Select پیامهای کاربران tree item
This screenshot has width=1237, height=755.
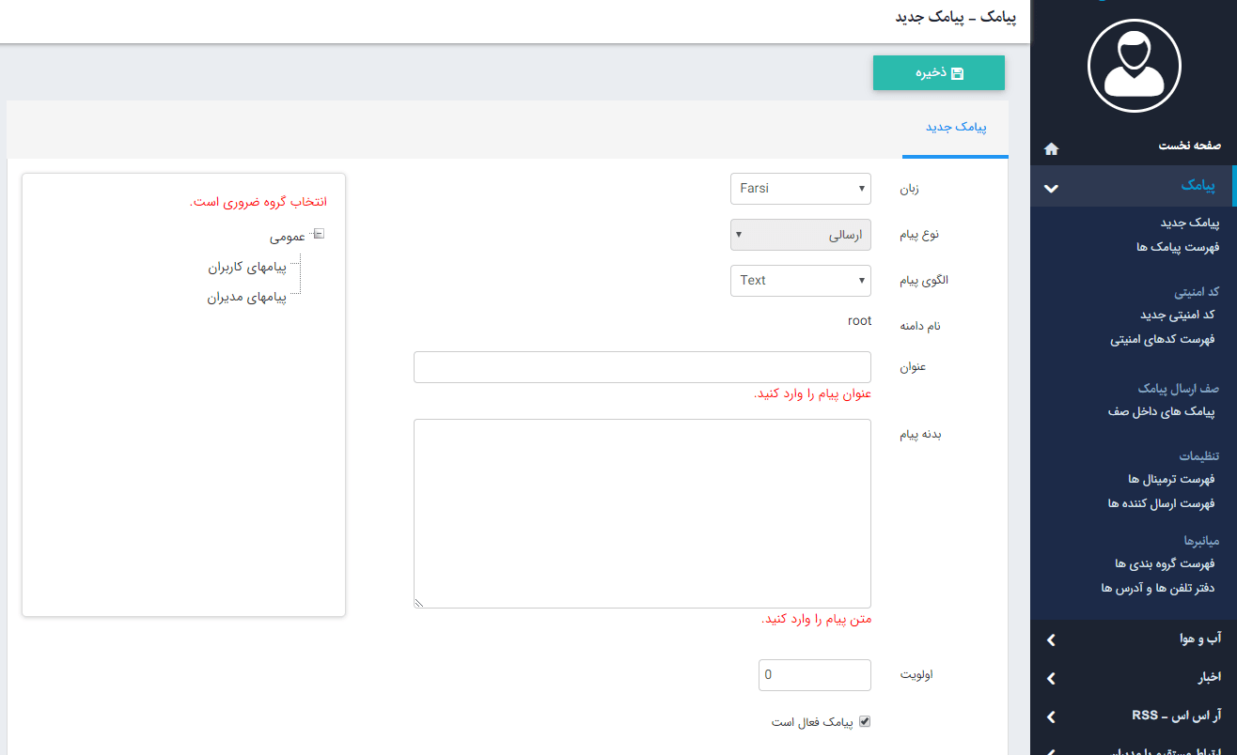pyautogui.click(x=246, y=268)
